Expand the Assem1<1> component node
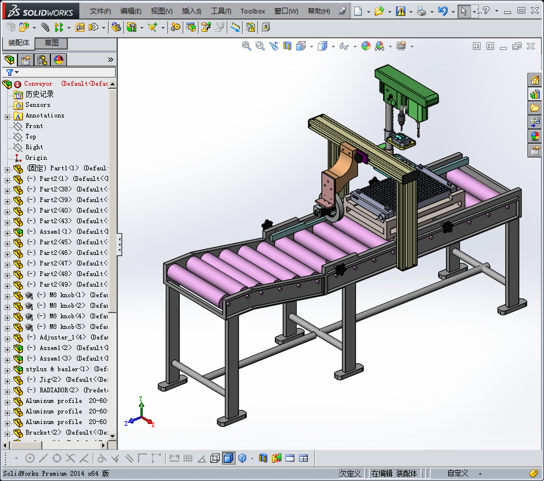544x481 pixels. [x=8, y=232]
